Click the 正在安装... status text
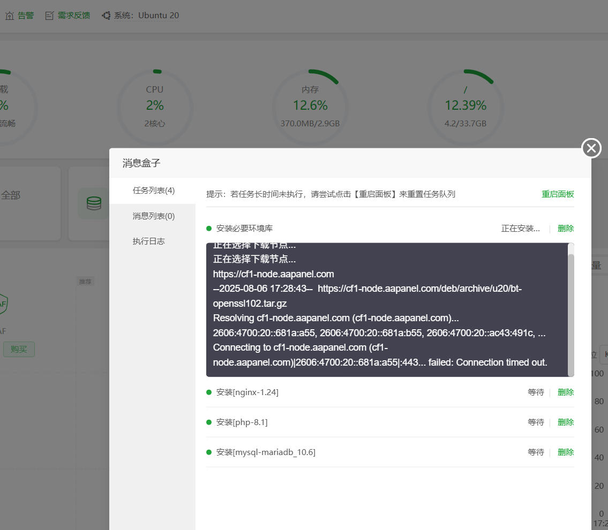Screen dimensions: 608x530 [520, 229]
